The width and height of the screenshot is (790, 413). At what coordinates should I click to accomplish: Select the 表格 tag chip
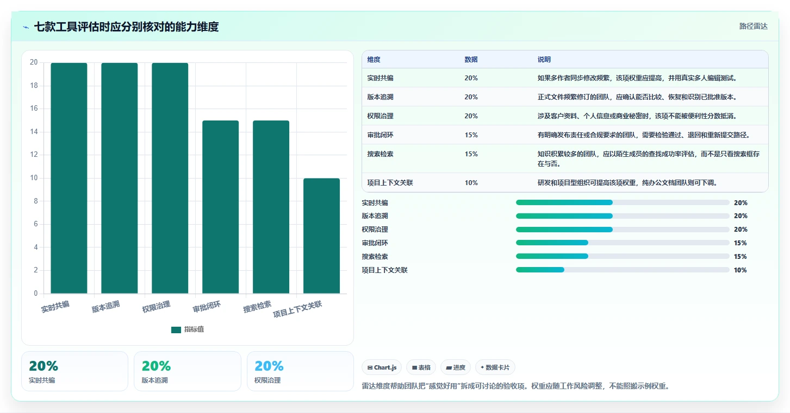421,367
